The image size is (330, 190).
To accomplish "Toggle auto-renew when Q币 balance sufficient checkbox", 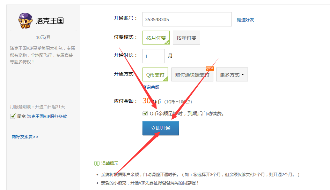I will 145,113.
